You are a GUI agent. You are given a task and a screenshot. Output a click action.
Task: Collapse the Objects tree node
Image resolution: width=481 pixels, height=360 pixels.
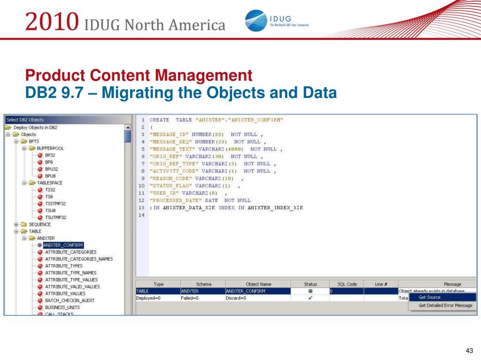(8, 135)
